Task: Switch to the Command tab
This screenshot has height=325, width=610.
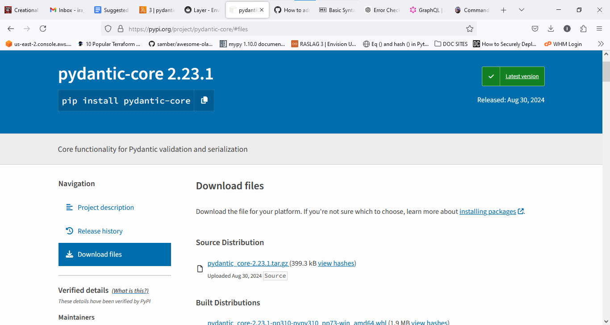Action: pyautogui.click(x=472, y=10)
